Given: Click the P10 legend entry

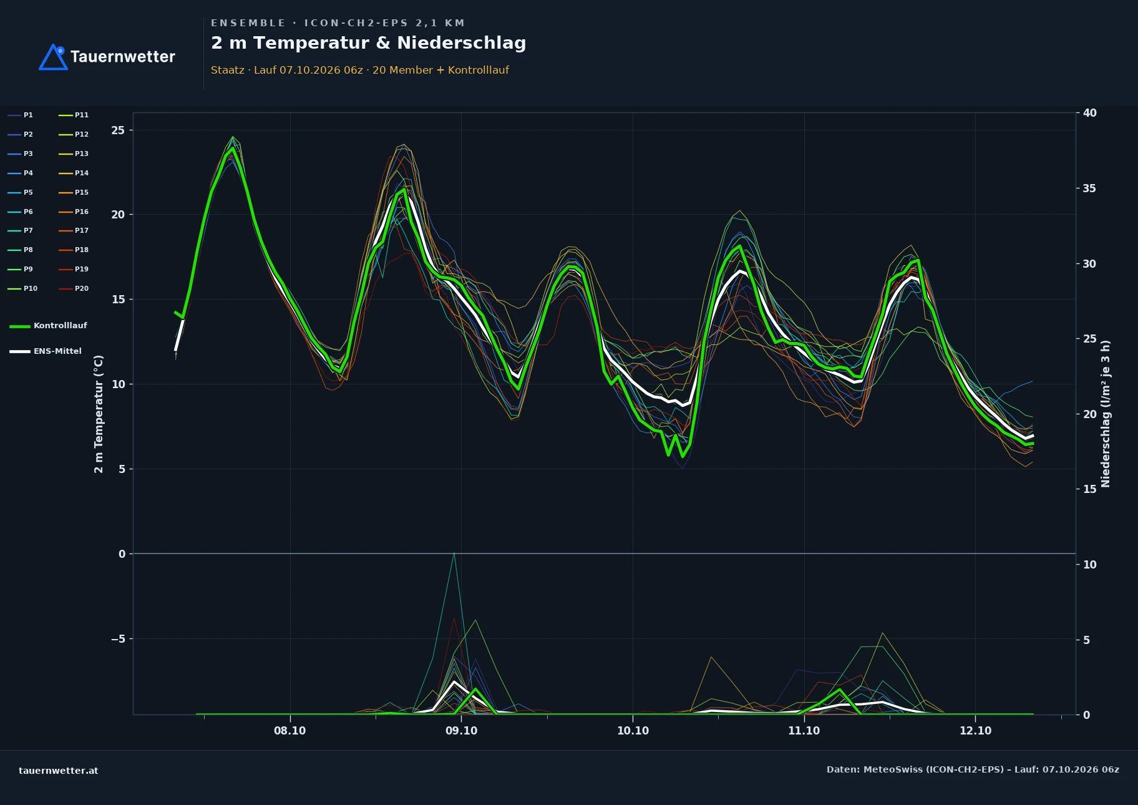Looking at the screenshot, I should pos(22,288).
